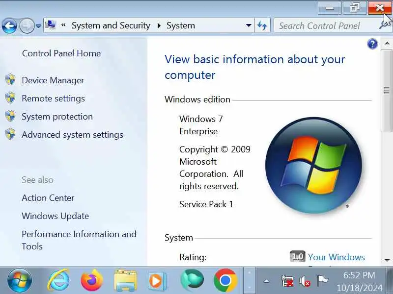This screenshot has height=294, width=393.
Task: Open Help with the blue question mark
Action: tap(372, 44)
